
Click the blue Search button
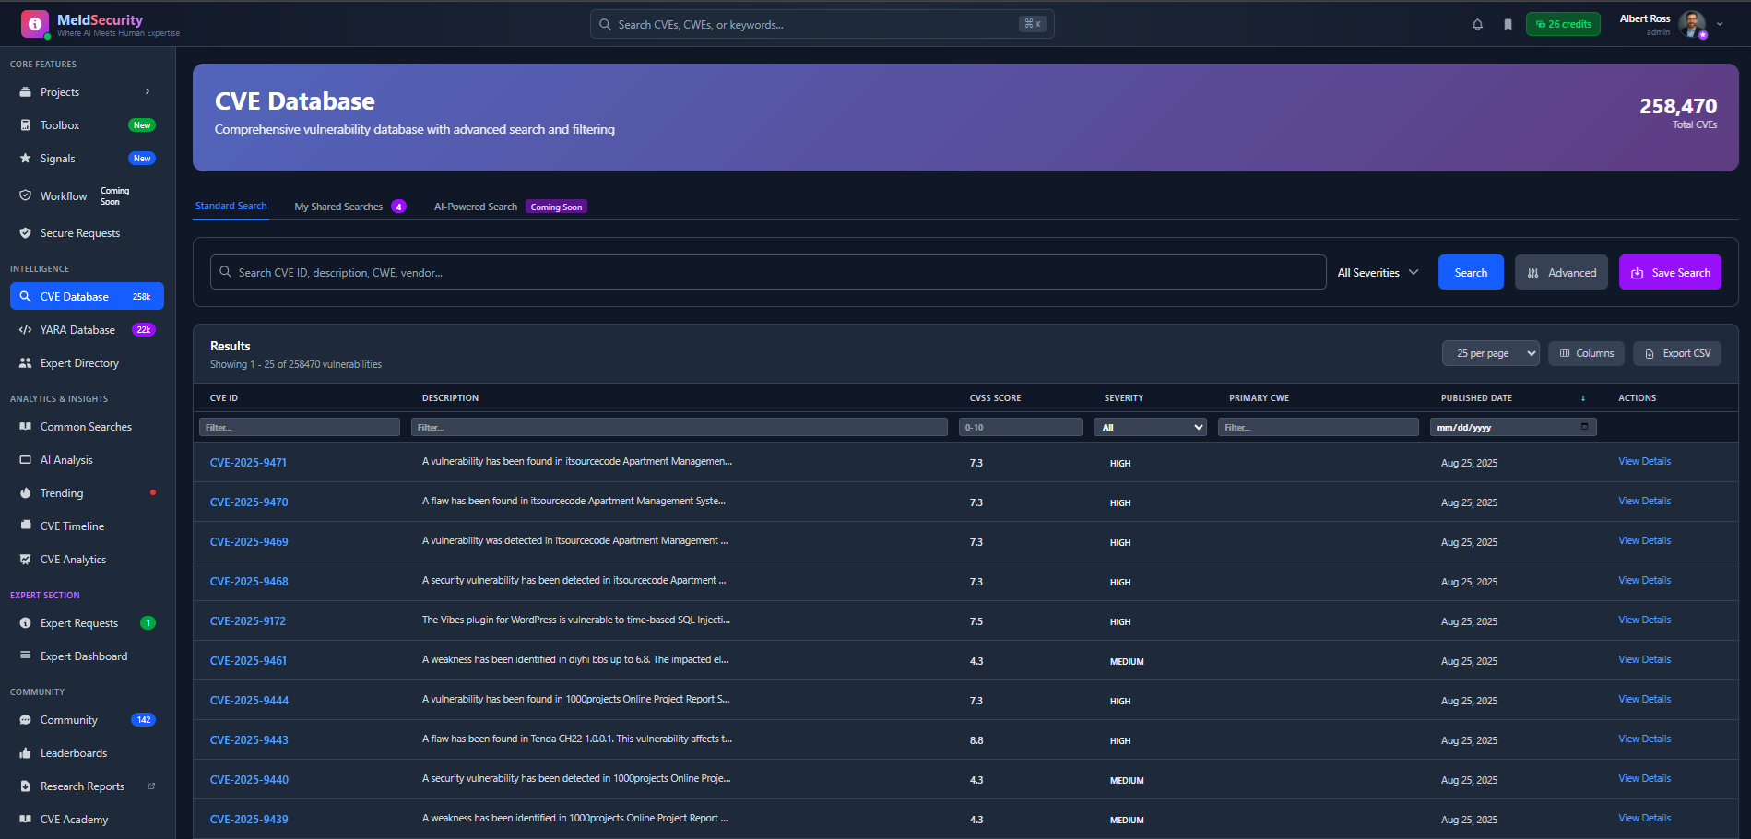tap(1471, 272)
